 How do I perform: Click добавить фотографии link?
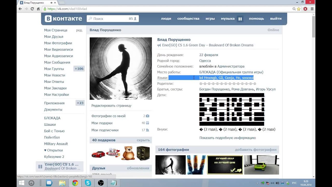256,150
